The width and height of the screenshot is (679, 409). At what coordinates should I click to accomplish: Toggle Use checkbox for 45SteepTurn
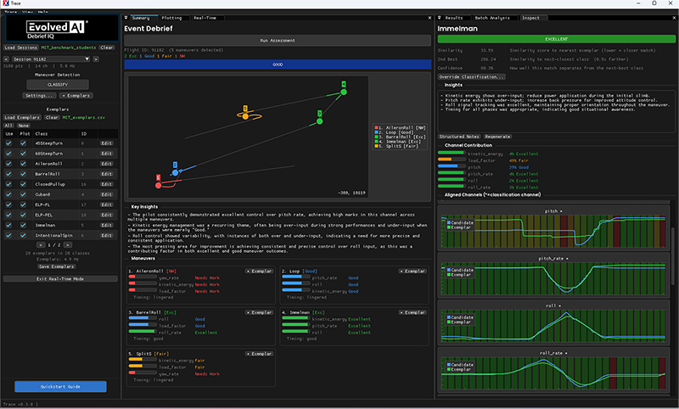8,143
